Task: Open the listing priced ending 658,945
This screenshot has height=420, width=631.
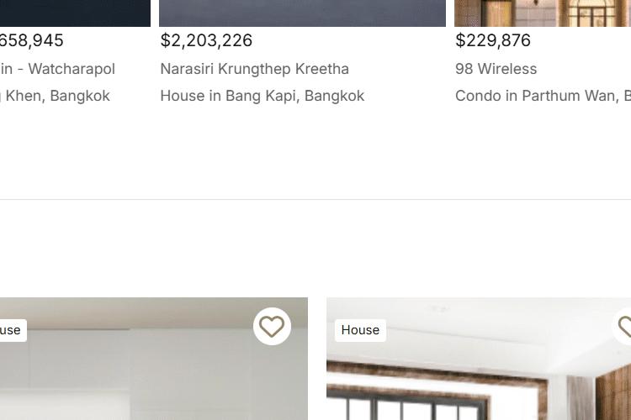Action: point(31,40)
